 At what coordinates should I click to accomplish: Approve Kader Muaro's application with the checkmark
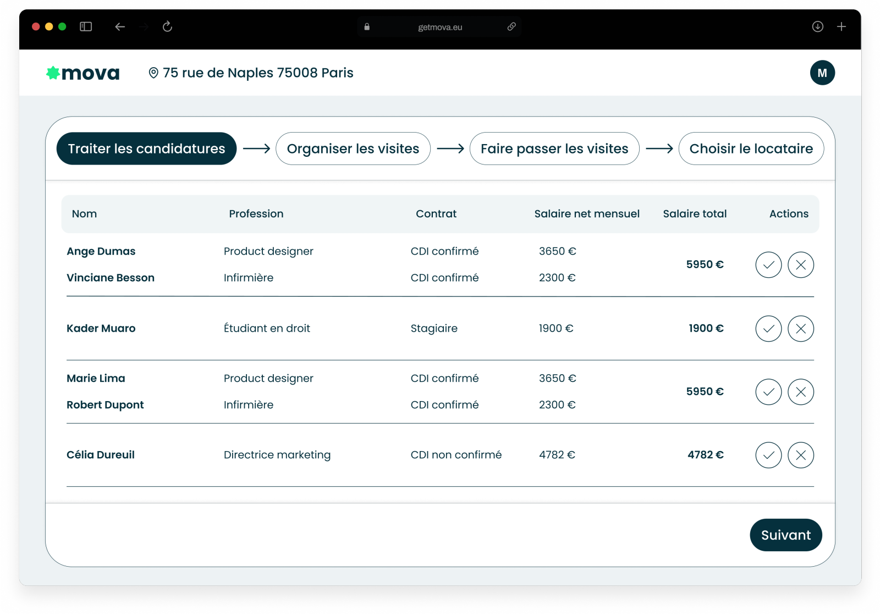pyautogui.click(x=768, y=328)
